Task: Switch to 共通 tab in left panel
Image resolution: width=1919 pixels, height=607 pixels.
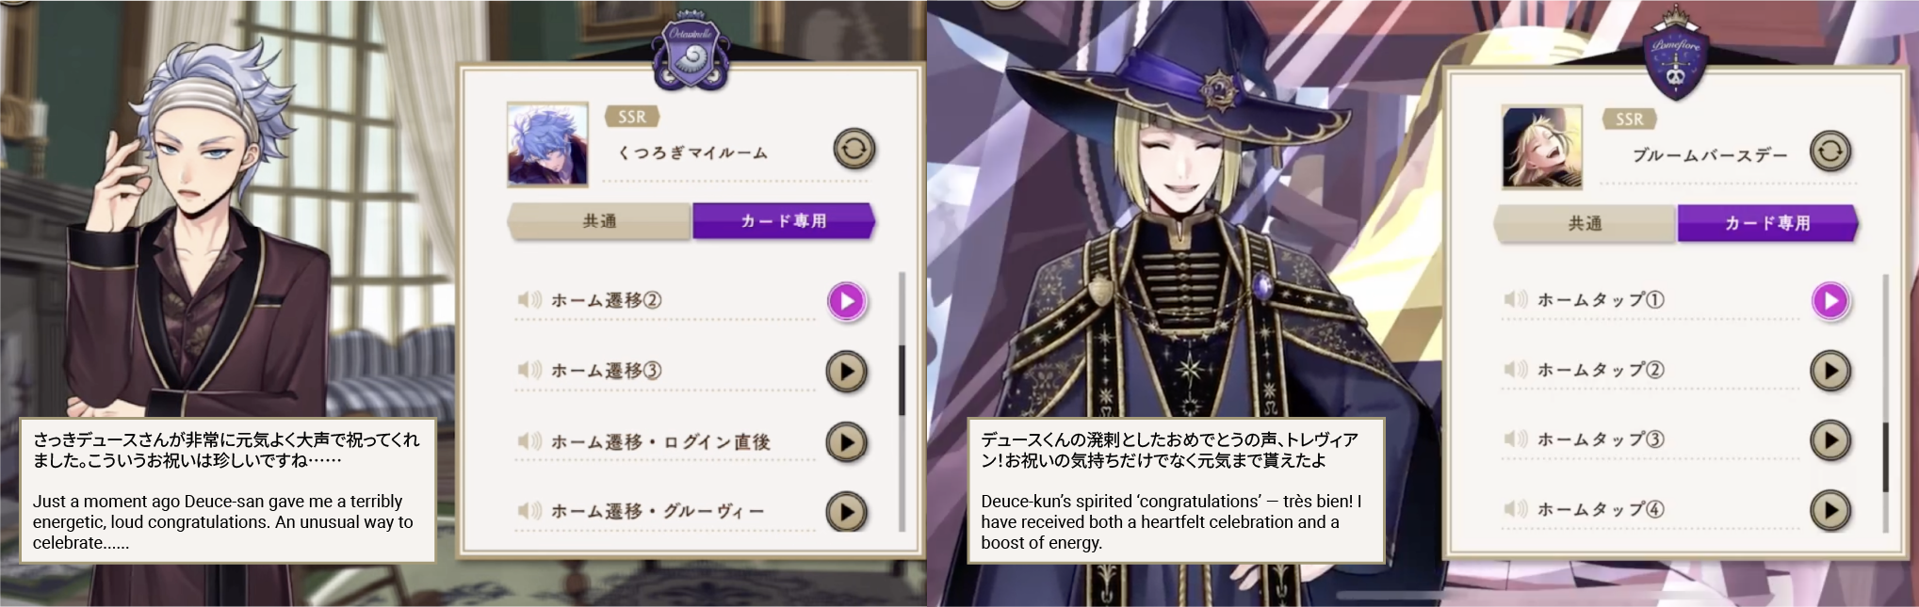Action: [x=600, y=221]
